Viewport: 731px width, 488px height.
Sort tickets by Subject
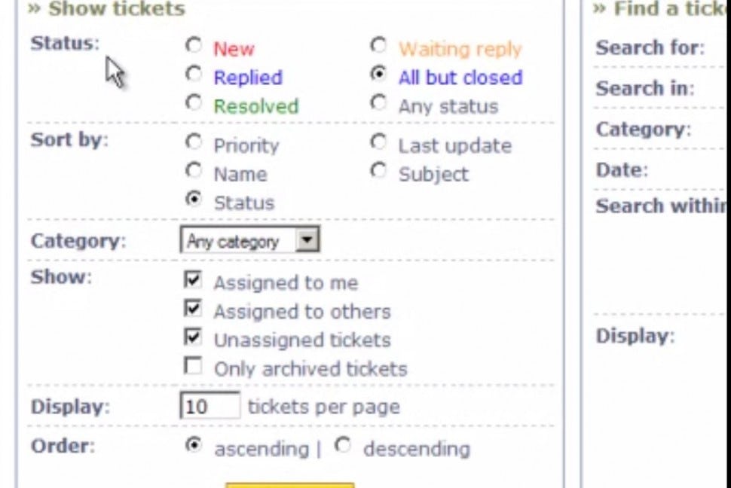coord(379,170)
